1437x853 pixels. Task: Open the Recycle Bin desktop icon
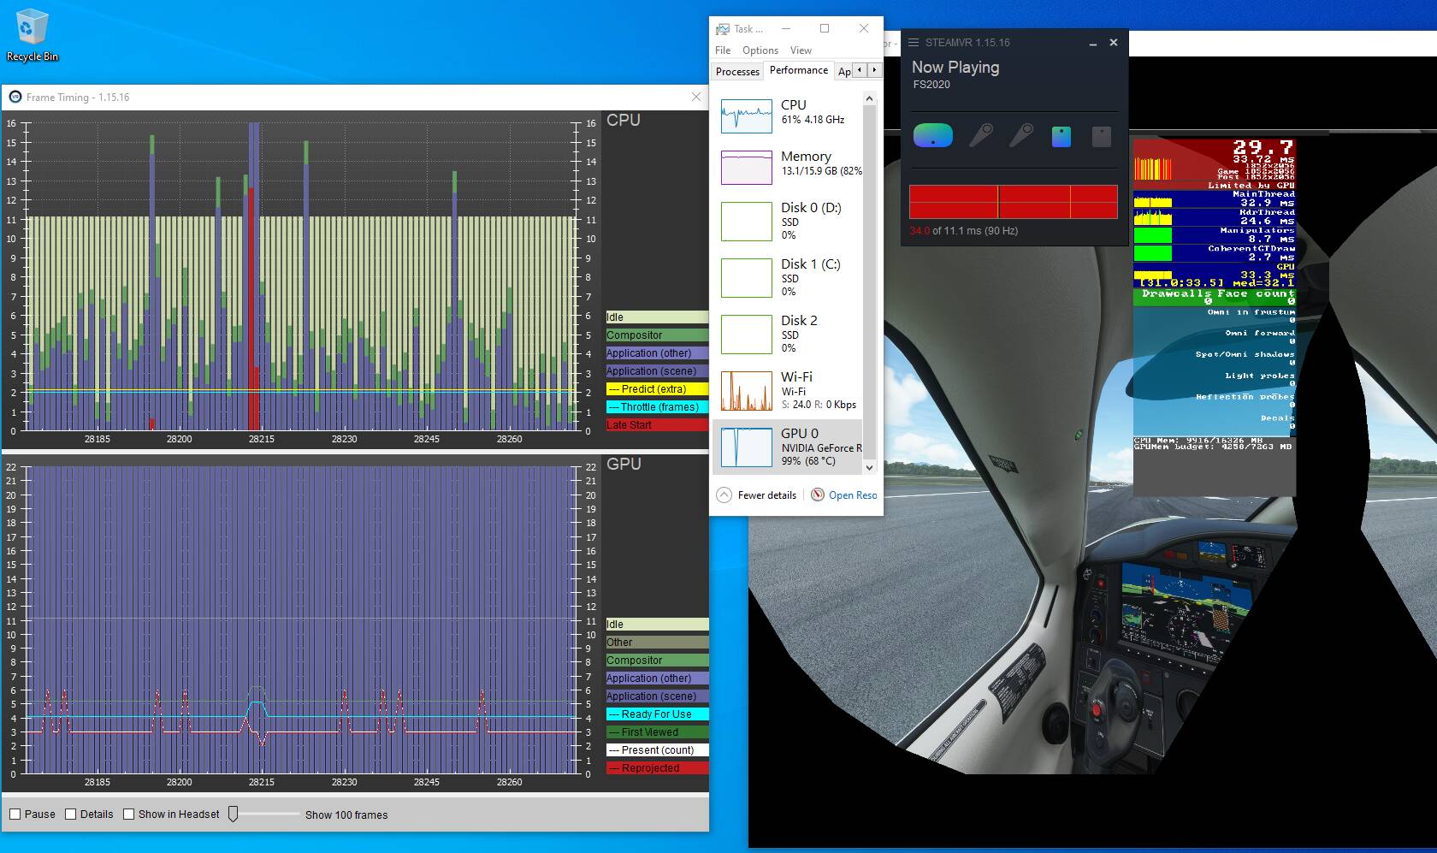tap(32, 36)
